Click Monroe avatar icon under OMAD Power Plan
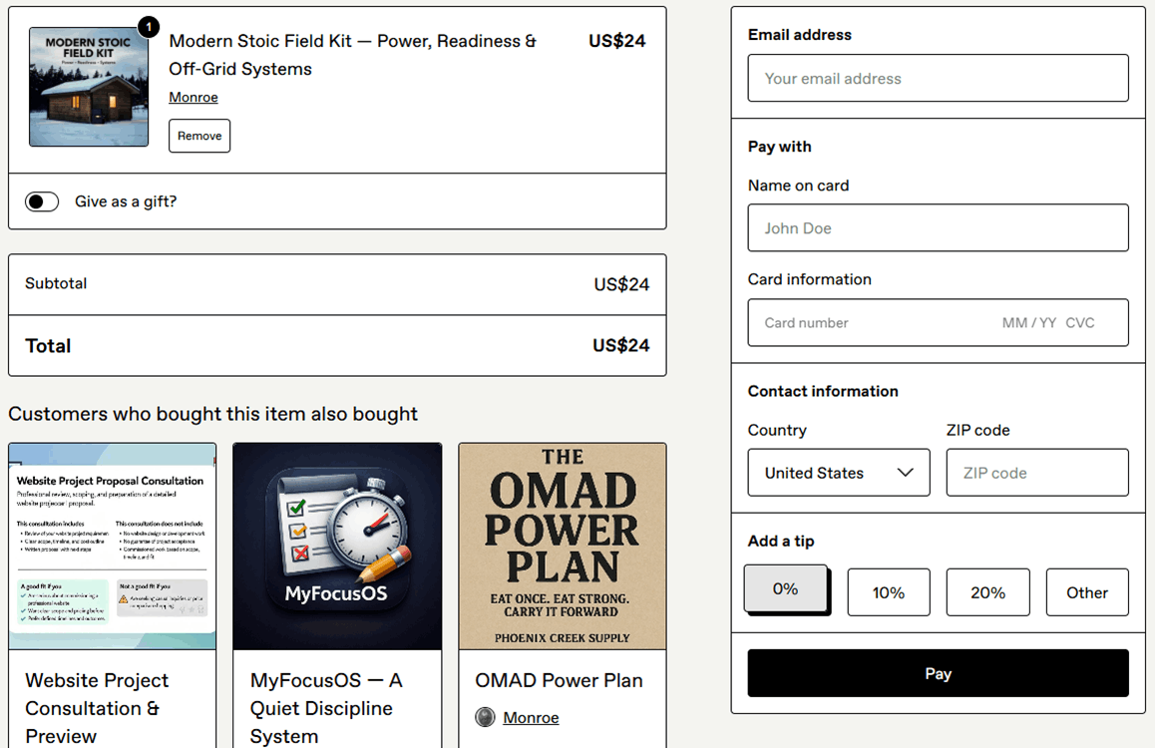The image size is (1155, 748). pos(485,717)
